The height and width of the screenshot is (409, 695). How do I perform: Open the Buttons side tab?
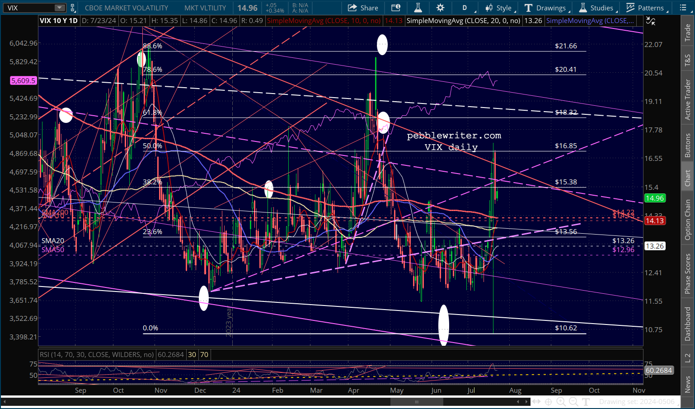688,146
